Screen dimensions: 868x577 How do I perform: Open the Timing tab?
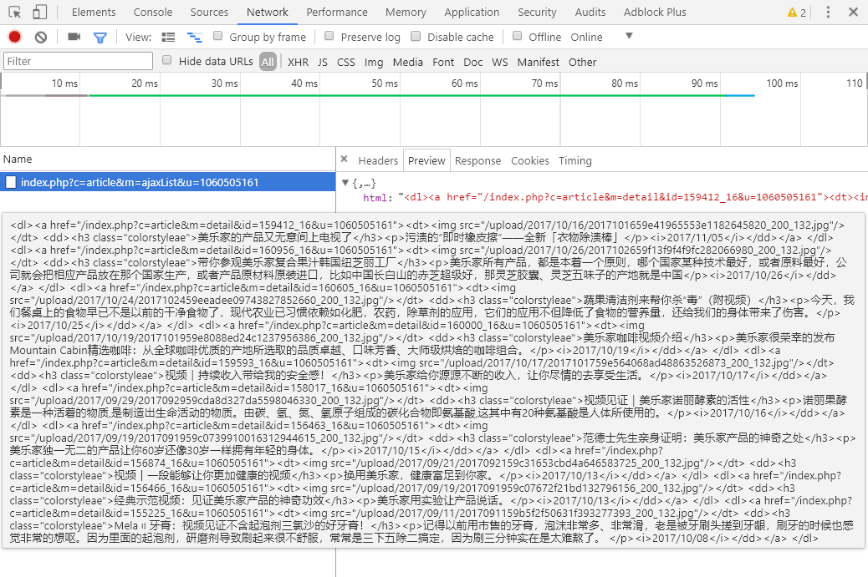(575, 160)
